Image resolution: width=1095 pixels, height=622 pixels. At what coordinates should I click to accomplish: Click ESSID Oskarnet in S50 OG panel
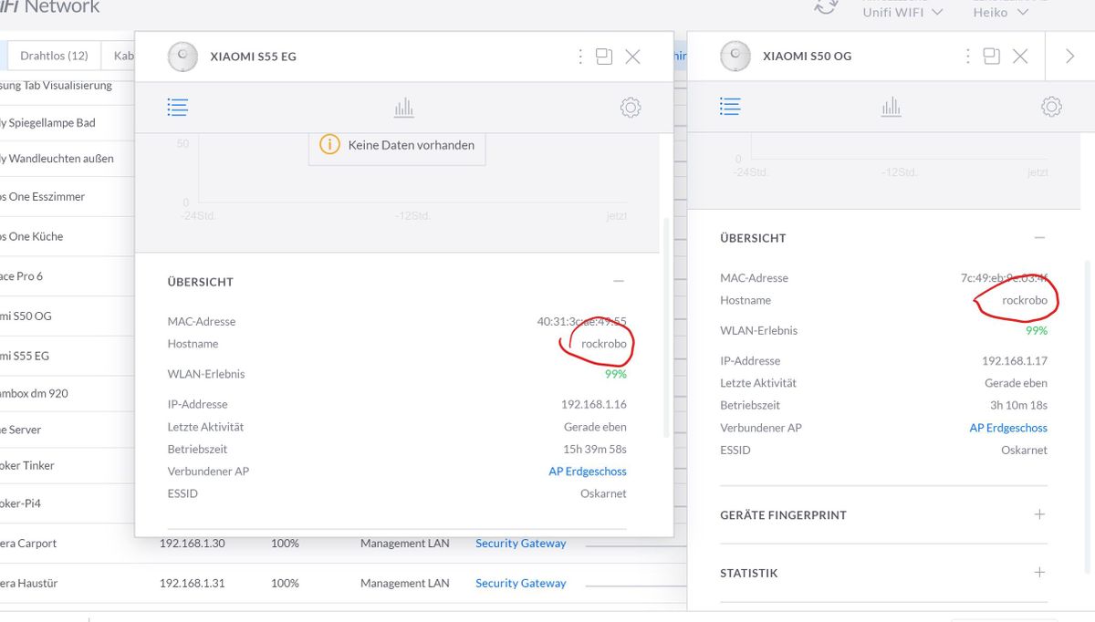1024,450
